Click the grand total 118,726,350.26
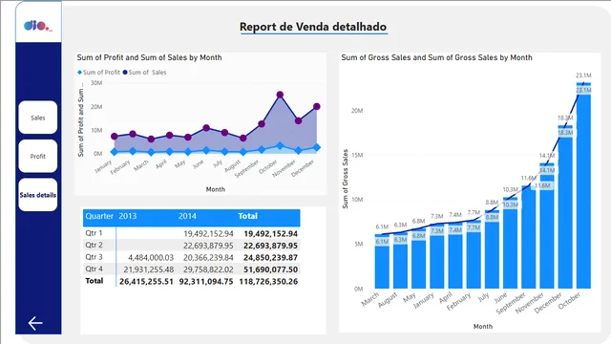 coord(268,281)
